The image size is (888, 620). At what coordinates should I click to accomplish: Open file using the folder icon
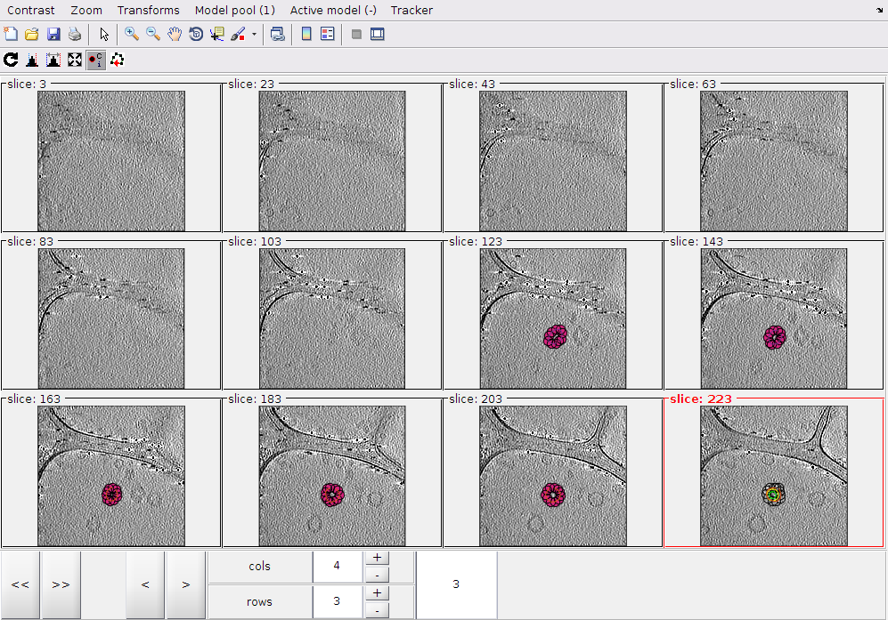pos(32,34)
